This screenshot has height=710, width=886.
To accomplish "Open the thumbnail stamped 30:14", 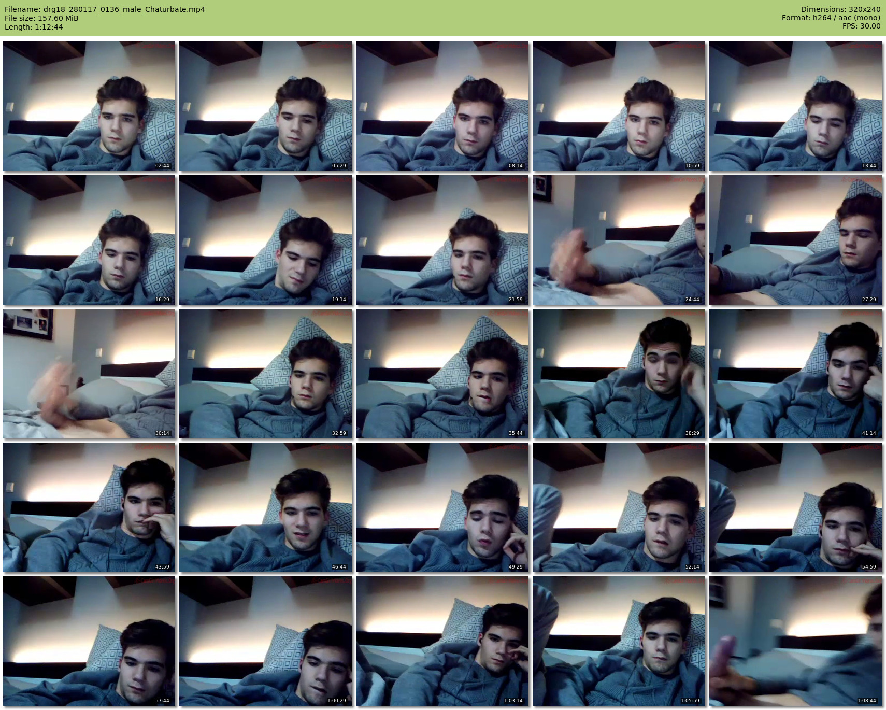I will (89, 374).
